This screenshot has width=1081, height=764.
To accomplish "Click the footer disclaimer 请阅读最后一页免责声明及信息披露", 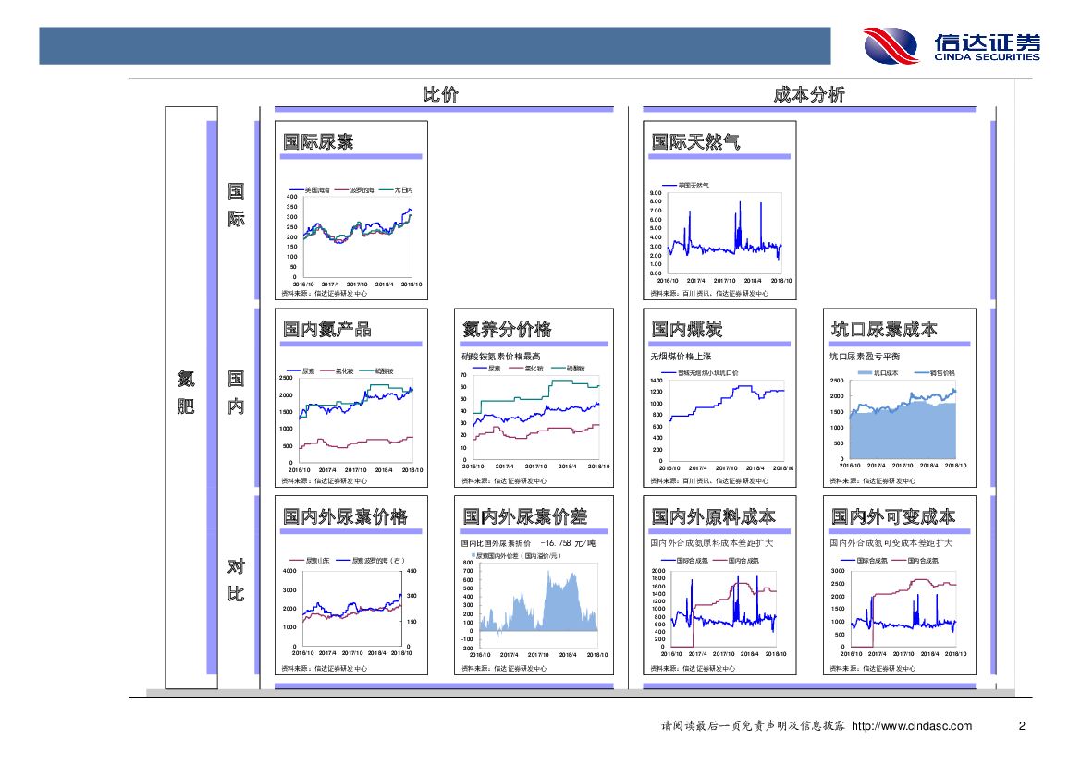I will [x=753, y=725].
